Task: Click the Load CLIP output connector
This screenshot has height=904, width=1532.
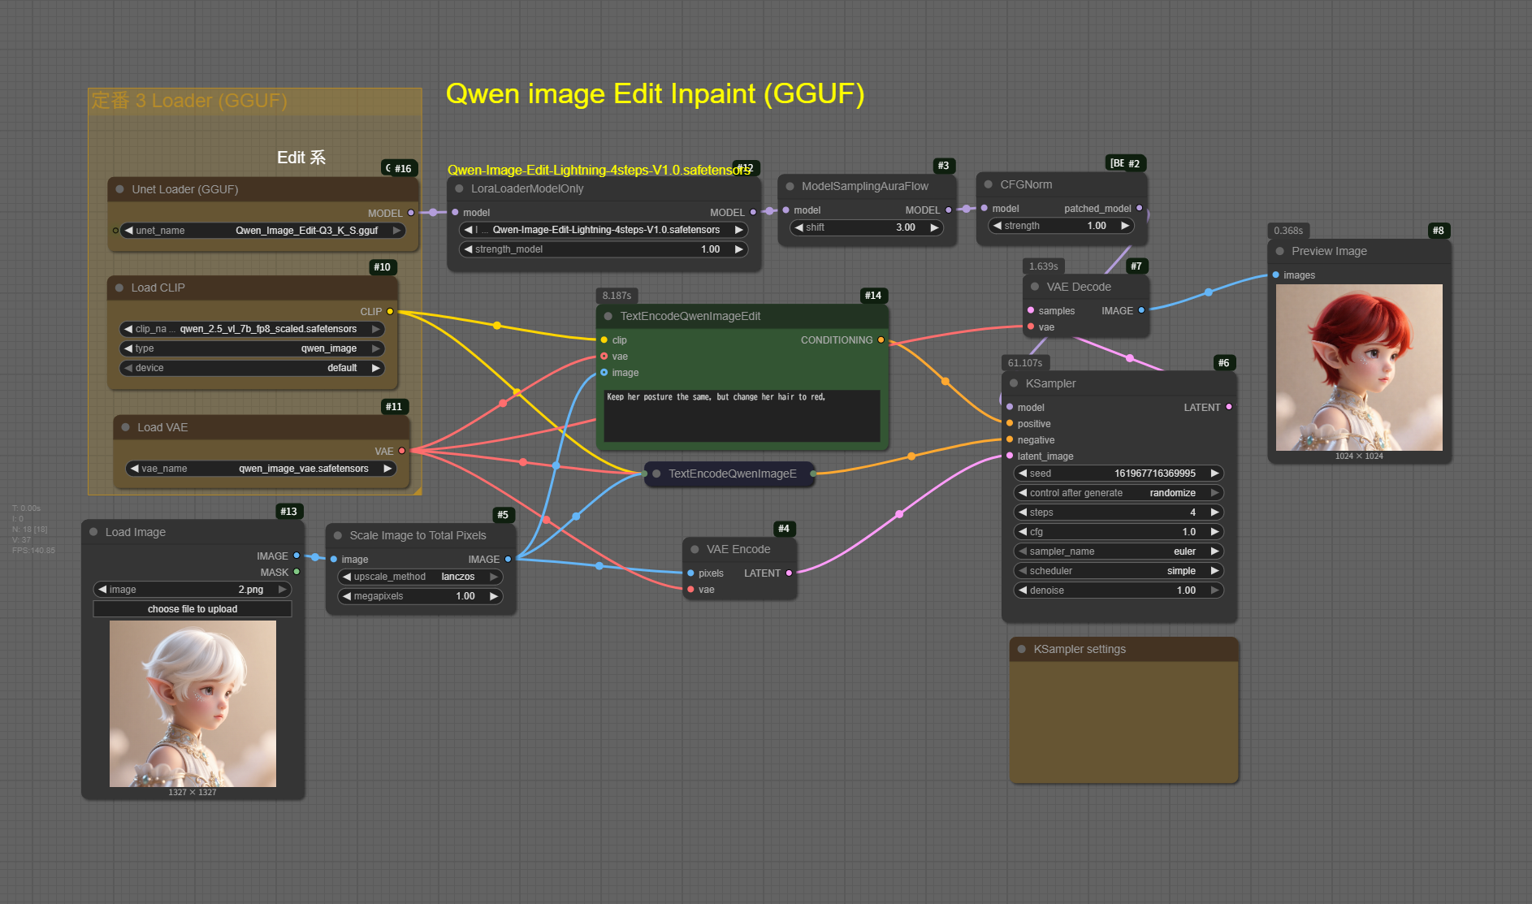Action: click(390, 311)
